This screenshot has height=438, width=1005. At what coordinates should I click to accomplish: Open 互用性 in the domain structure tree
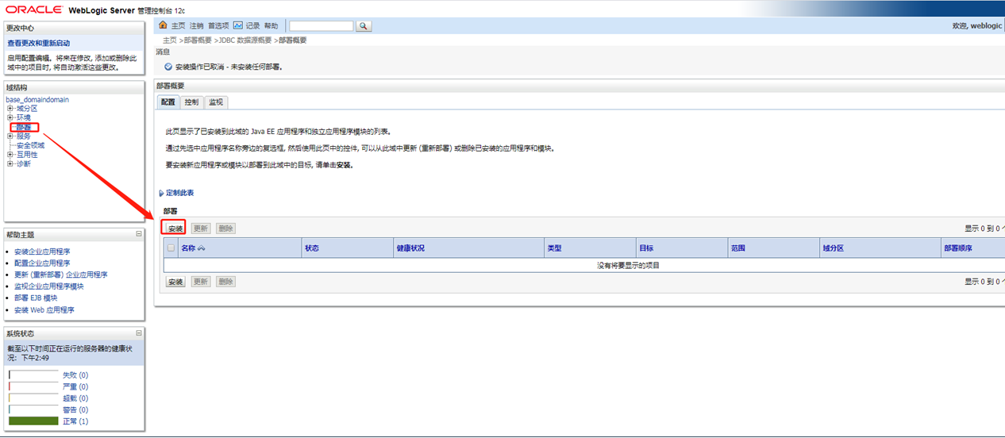pos(27,155)
